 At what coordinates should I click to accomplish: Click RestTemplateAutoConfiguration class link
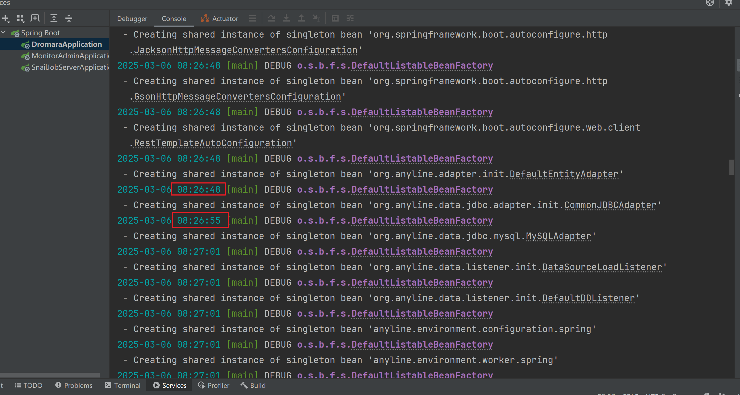[213, 143]
